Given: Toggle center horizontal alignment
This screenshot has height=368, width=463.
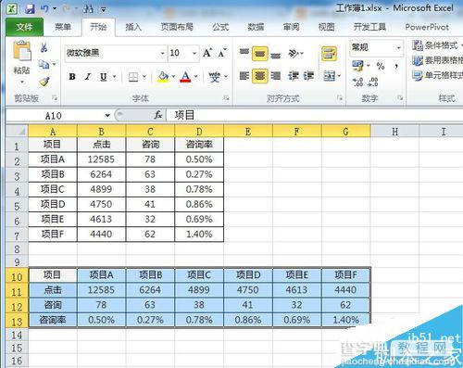Looking at the screenshot, I should [x=260, y=76].
